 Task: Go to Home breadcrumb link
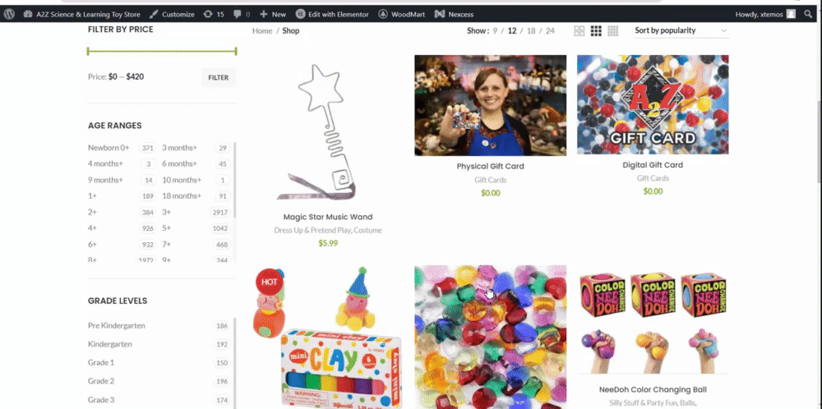tap(262, 31)
